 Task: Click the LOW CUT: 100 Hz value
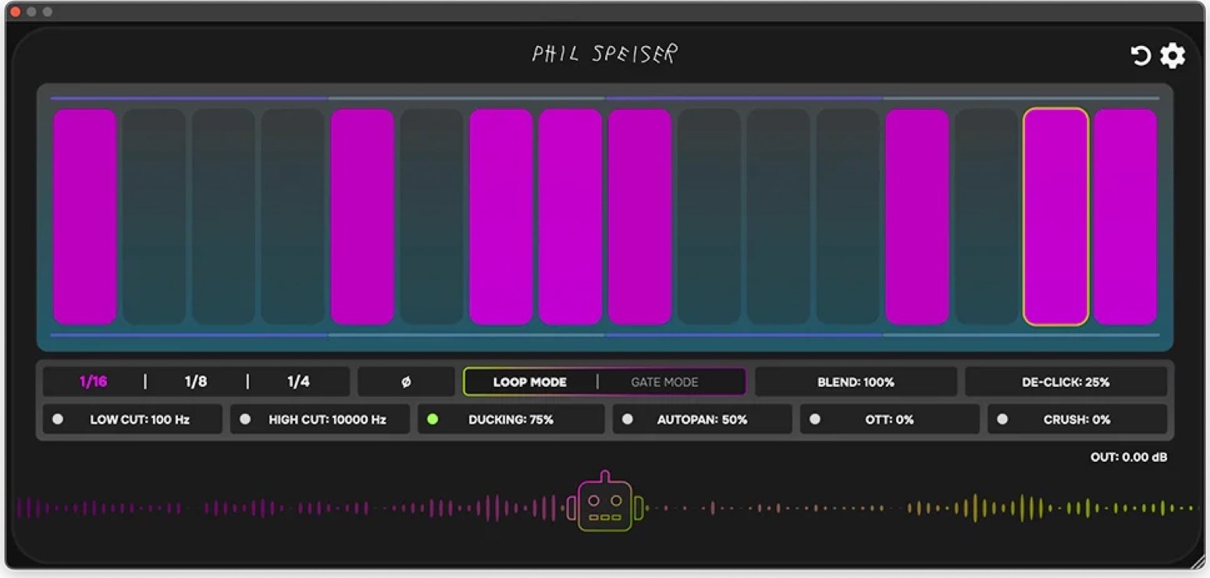[140, 420]
